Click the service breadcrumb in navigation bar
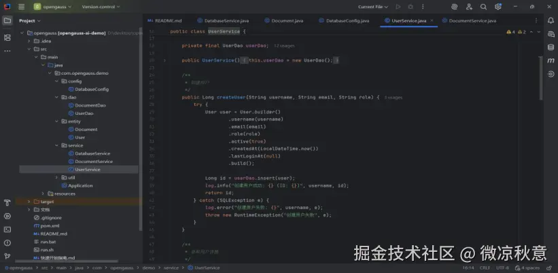The height and width of the screenshot is (273, 558). [171, 268]
